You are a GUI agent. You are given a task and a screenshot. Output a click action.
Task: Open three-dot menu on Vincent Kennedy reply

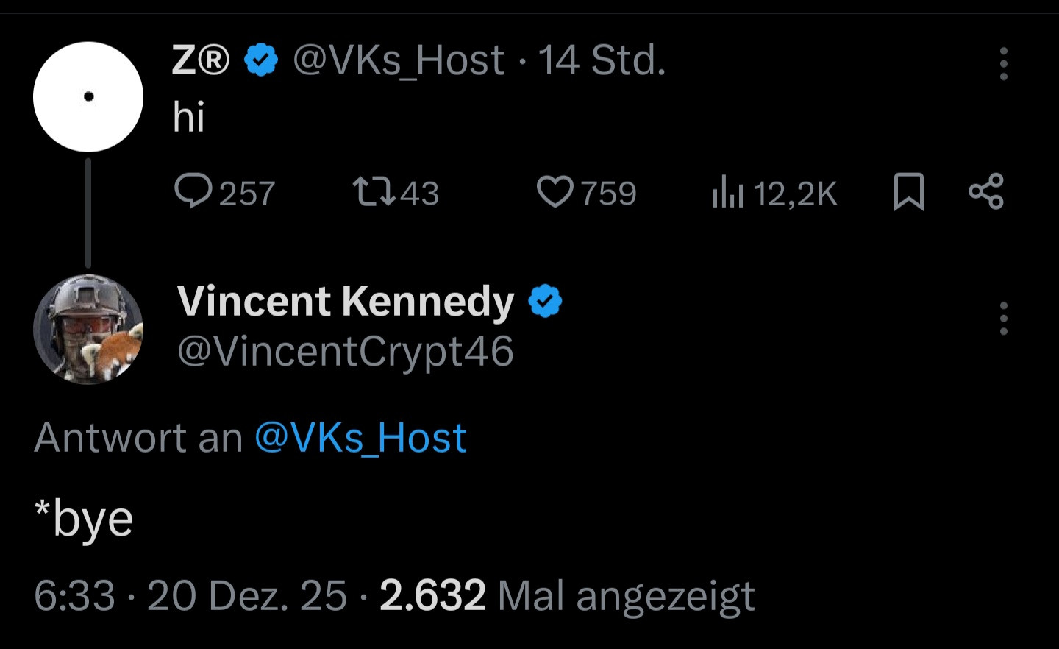pos(1003,319)
